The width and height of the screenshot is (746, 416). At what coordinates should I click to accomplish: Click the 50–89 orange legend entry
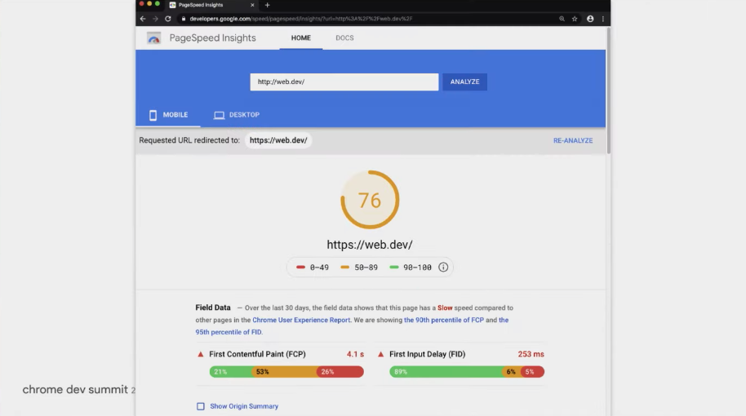coord(359,268)
